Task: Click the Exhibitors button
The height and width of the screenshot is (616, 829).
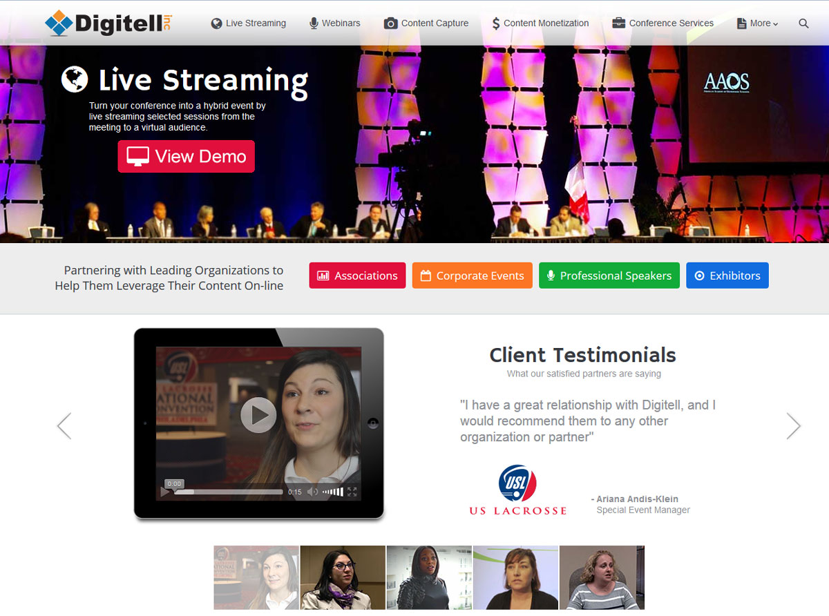Action: tap(727, 276)
